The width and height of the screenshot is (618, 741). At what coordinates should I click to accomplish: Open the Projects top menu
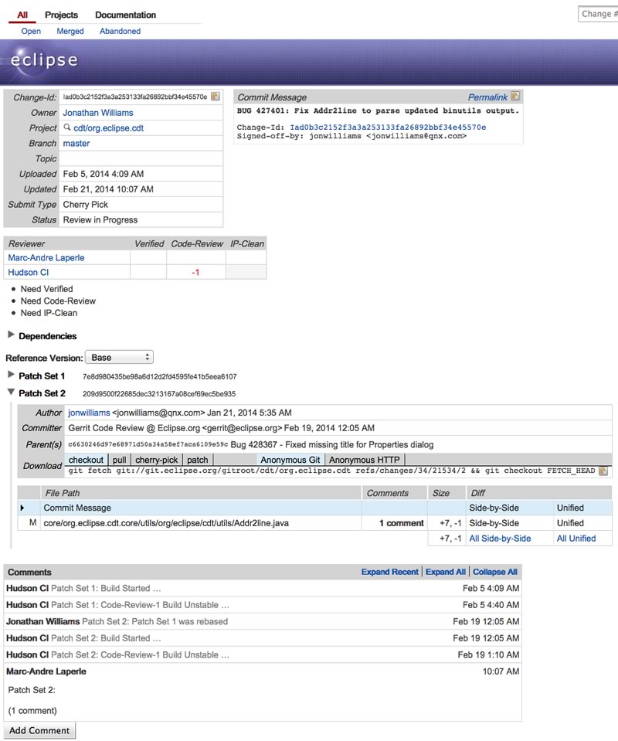pos(61,15)
